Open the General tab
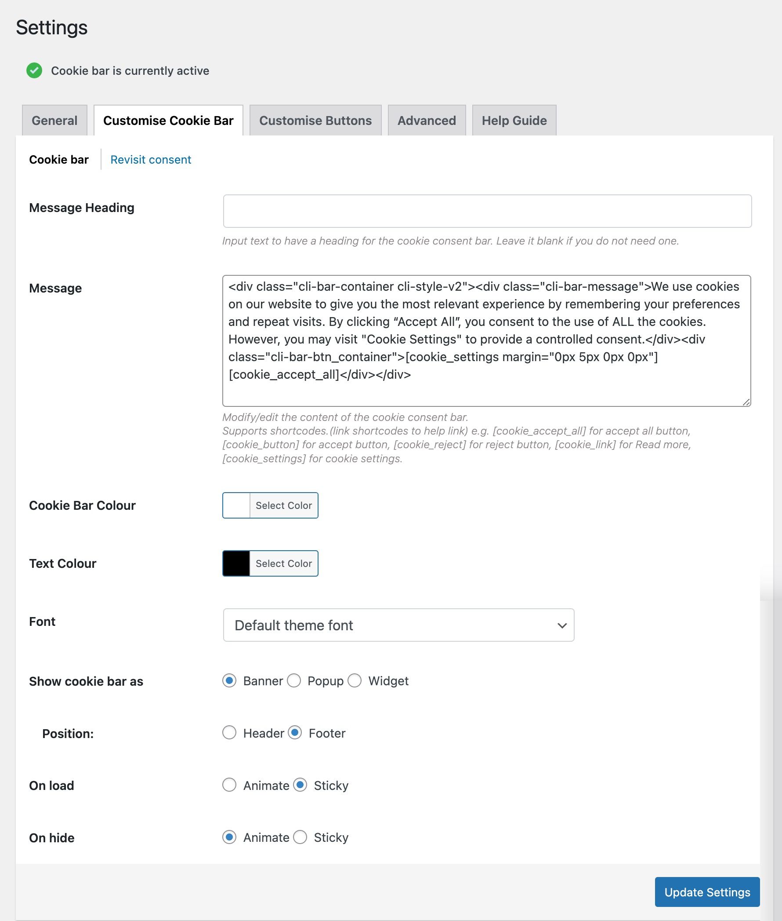This screenshot has height=921, width=782. (x=54, y=120)
